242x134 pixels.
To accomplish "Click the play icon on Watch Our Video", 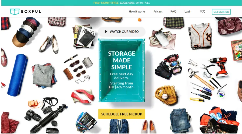I will (x=106, y=32).
